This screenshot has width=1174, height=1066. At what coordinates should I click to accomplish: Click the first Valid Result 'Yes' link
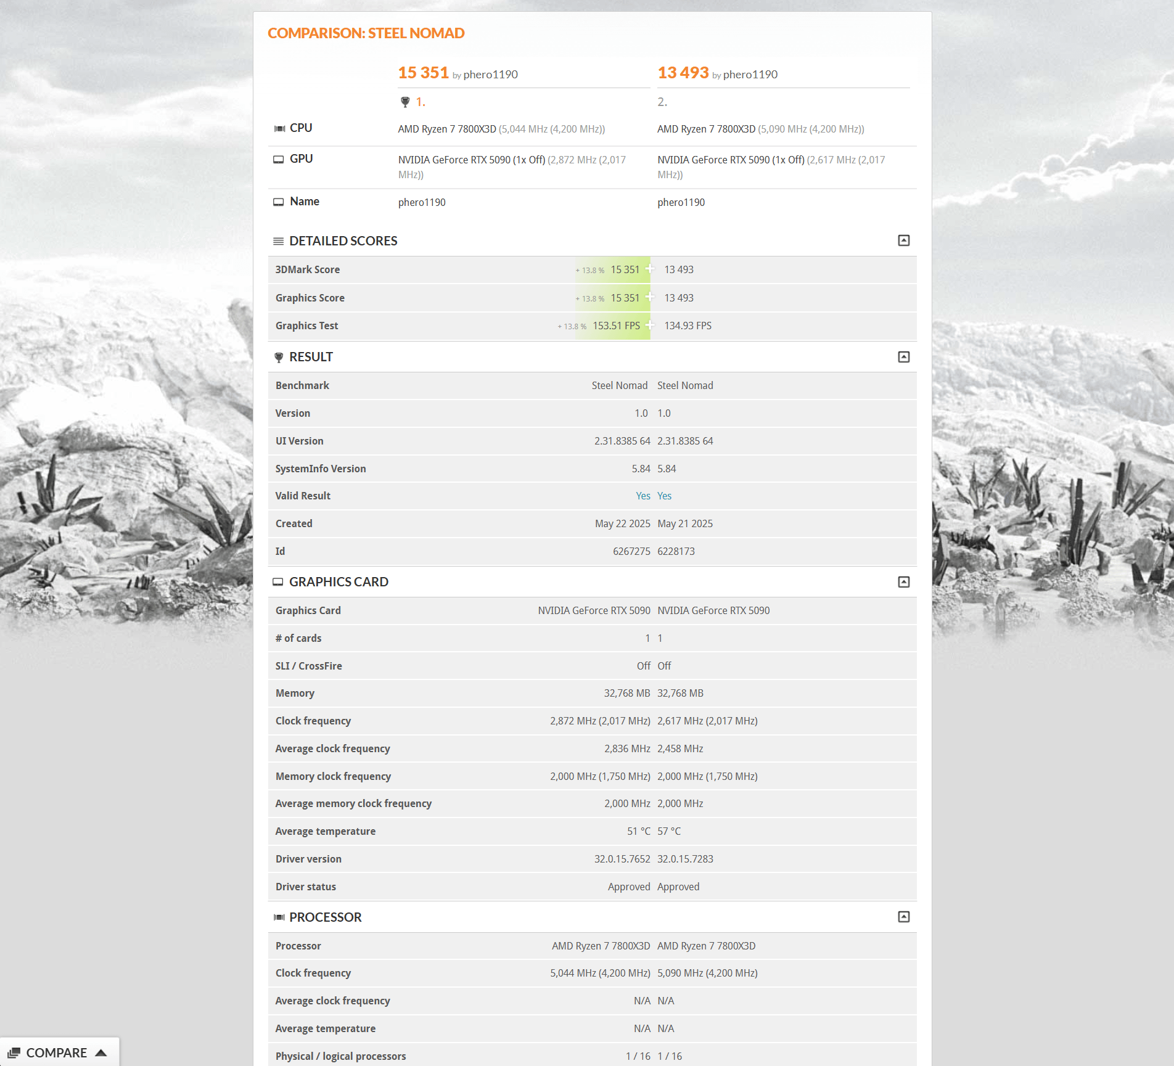pos(643,496)
